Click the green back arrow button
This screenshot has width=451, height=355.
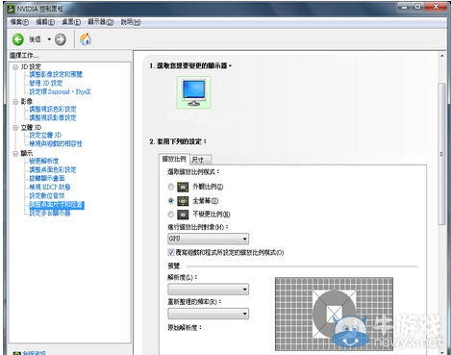tap(18, 39)
